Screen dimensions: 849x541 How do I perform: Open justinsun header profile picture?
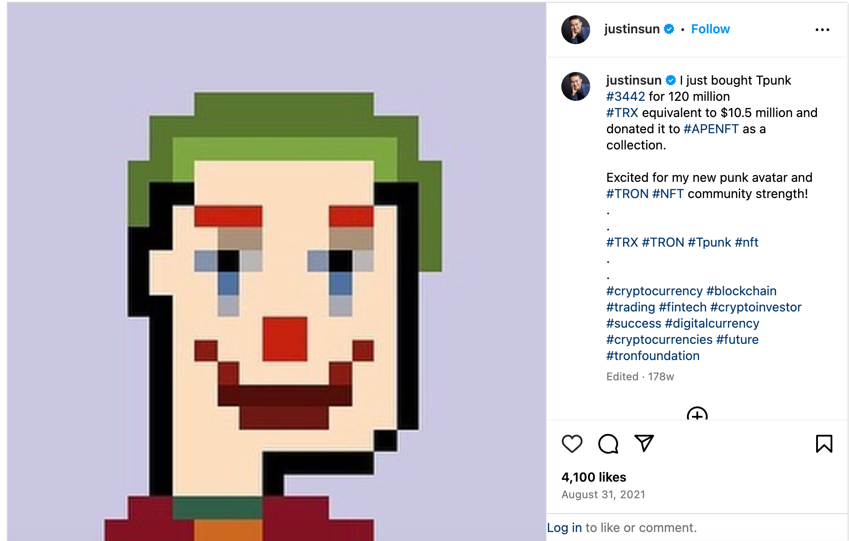coord(575,30)
